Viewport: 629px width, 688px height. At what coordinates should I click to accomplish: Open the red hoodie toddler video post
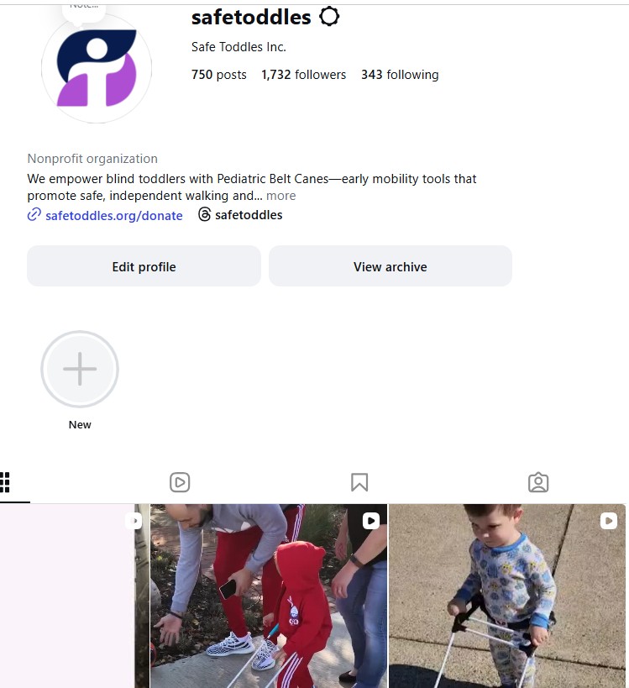pos(269,596)
